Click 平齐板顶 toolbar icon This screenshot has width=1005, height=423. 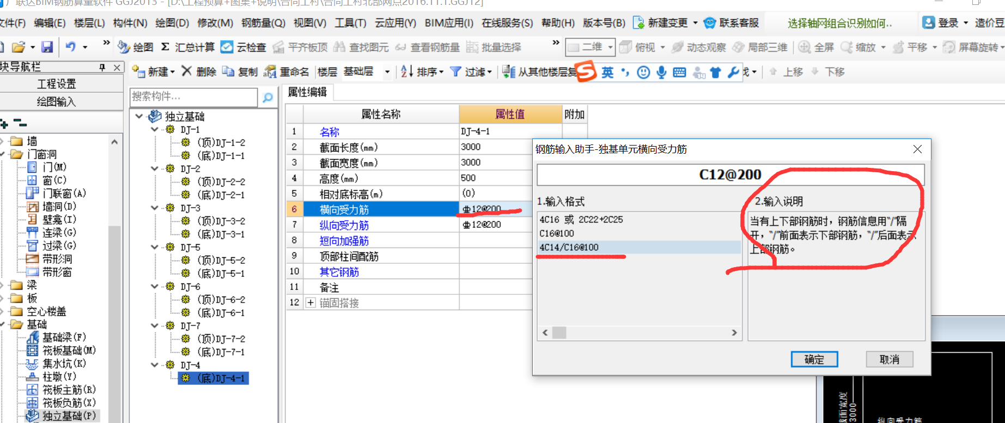pos(300,47)
